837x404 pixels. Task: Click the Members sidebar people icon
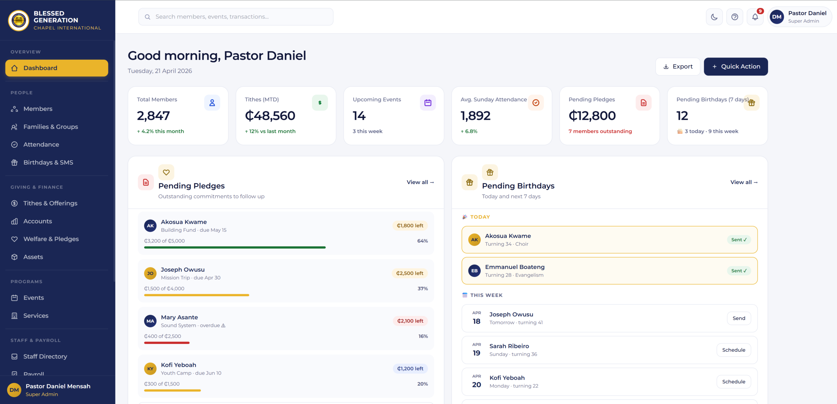(x=14, y=109)
